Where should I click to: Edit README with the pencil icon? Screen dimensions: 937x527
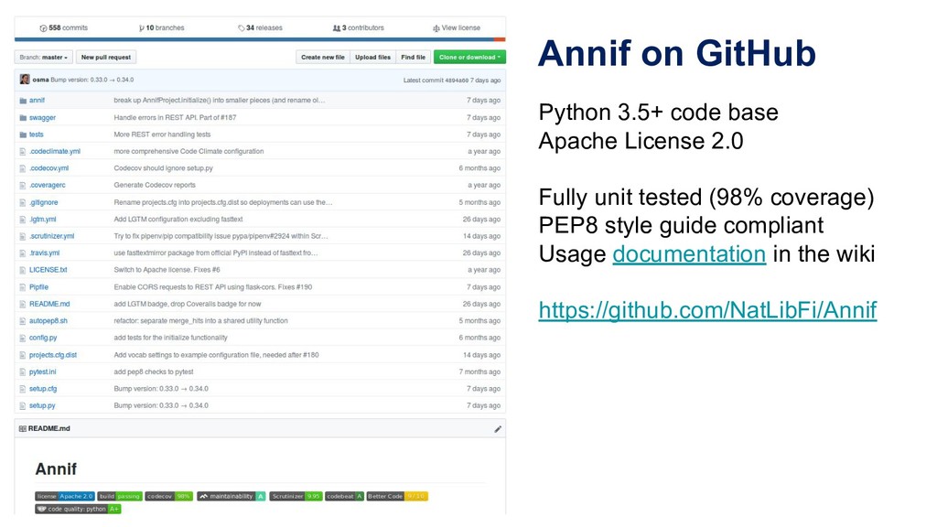click(498, 429)
